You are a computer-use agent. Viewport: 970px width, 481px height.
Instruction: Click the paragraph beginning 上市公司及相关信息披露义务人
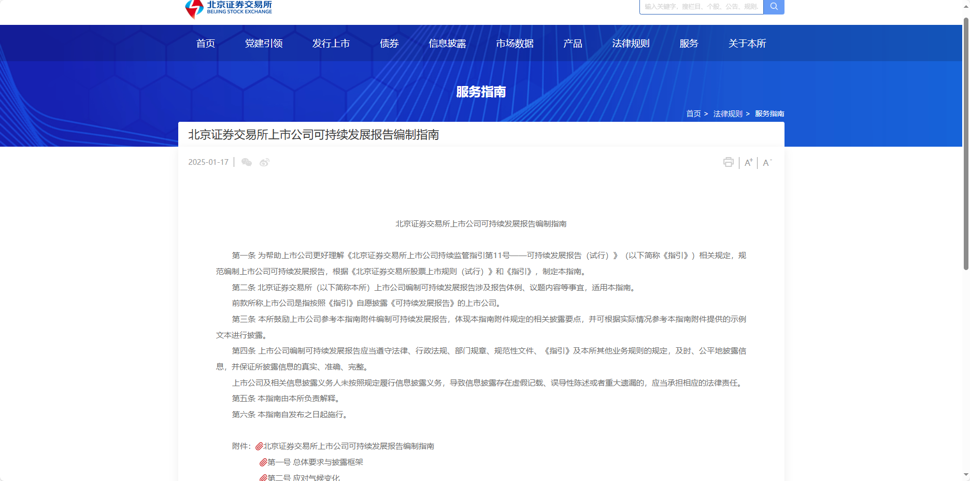point(489,383)
